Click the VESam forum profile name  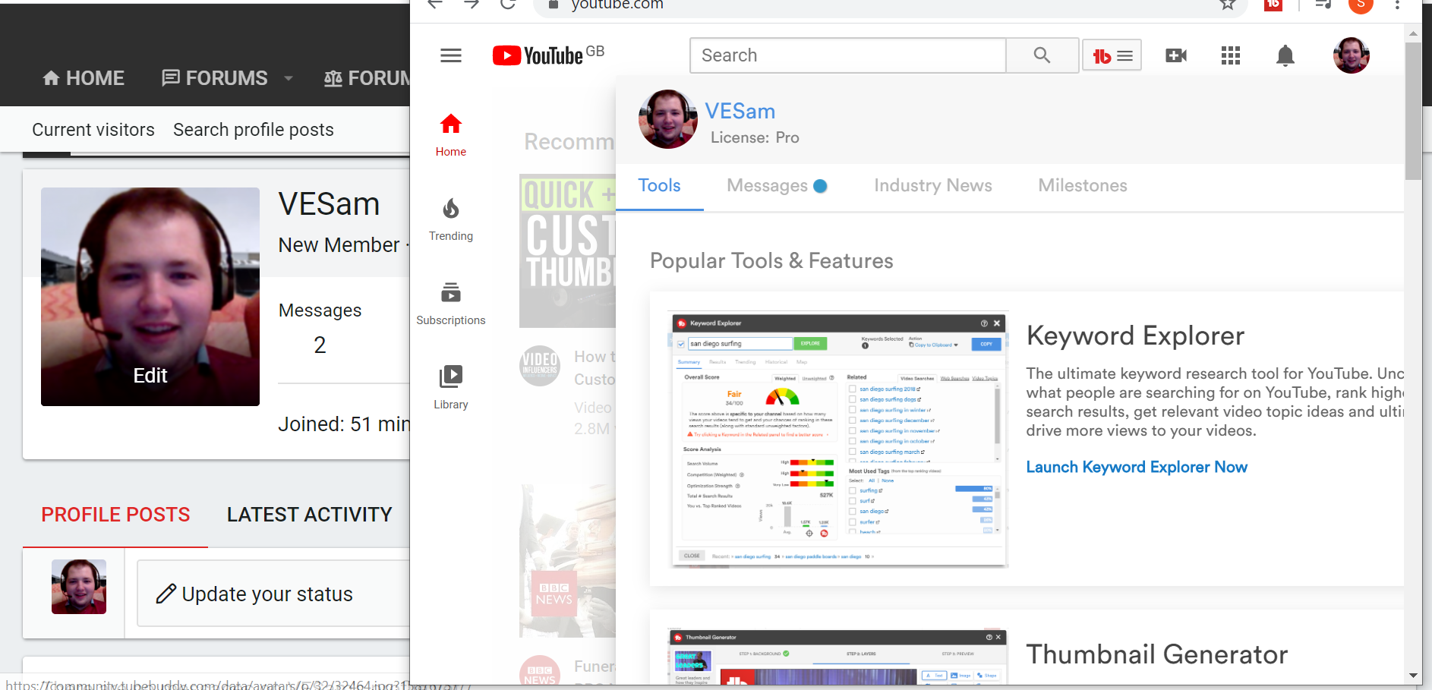329,204
